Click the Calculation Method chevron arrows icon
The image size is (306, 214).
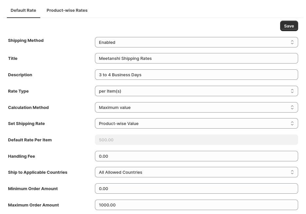[x=292, y=107]
